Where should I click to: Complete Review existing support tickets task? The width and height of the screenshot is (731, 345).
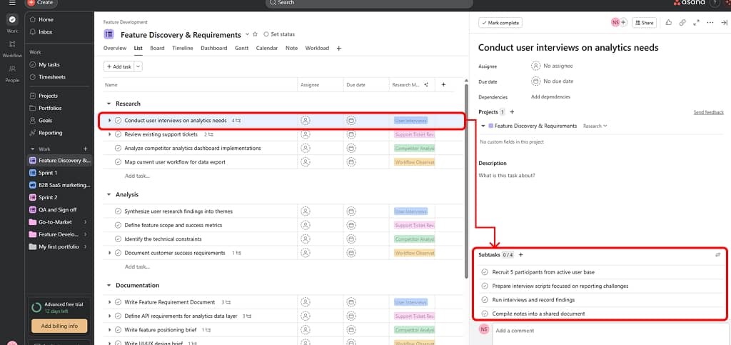(118, 134)
